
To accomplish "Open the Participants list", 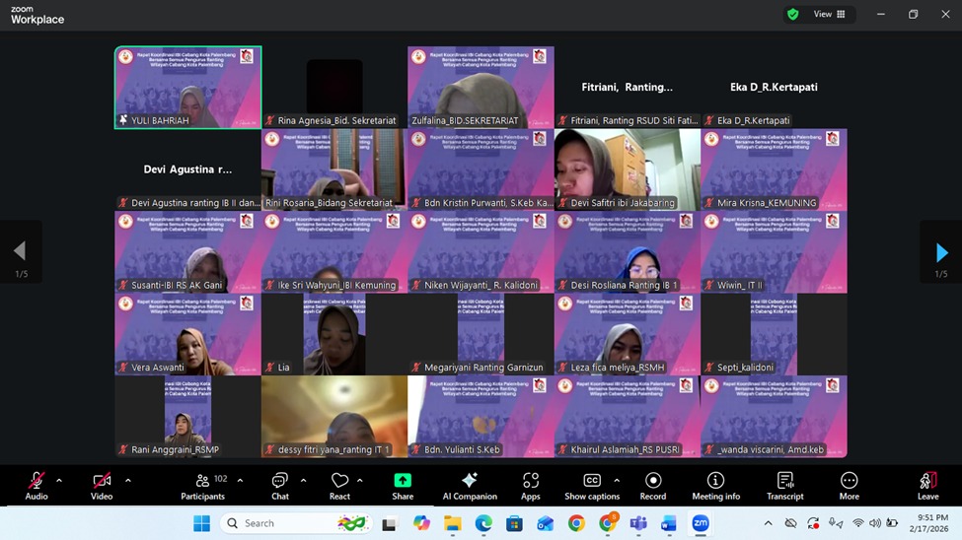I will [x=203, y=485].
